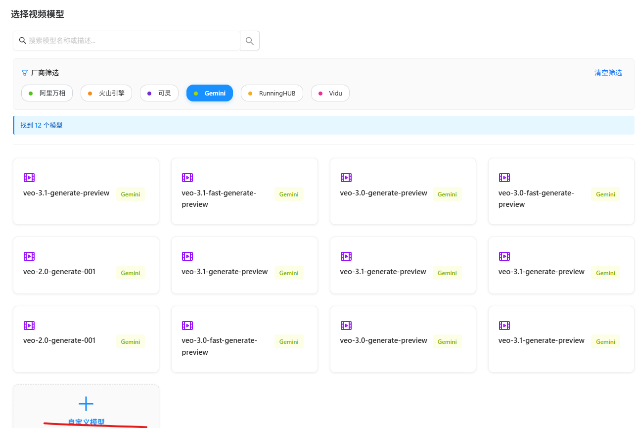Click the blue plus icon for 自定义模型
The height and width of the screenshot is (428, 637).
pyautogui.click(x=86, y=404)
